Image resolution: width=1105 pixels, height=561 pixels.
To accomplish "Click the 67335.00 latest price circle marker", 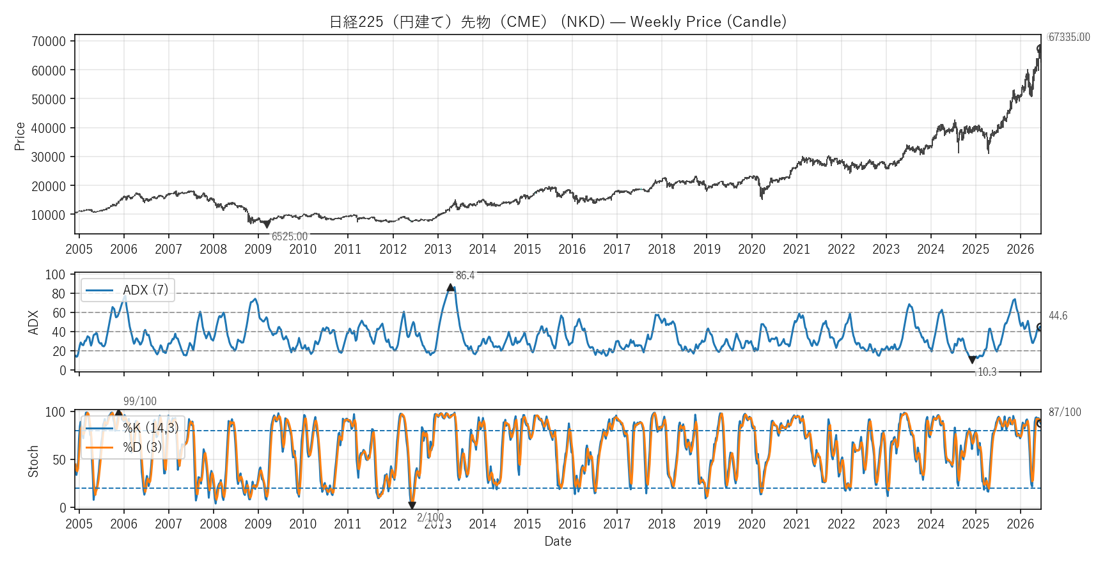I will tap(1040, 49).
